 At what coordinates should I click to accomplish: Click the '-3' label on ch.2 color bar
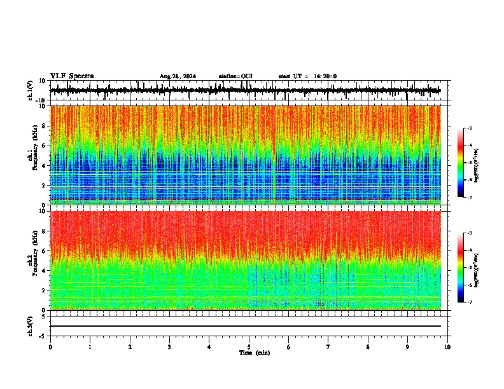[x=470, y=233]
